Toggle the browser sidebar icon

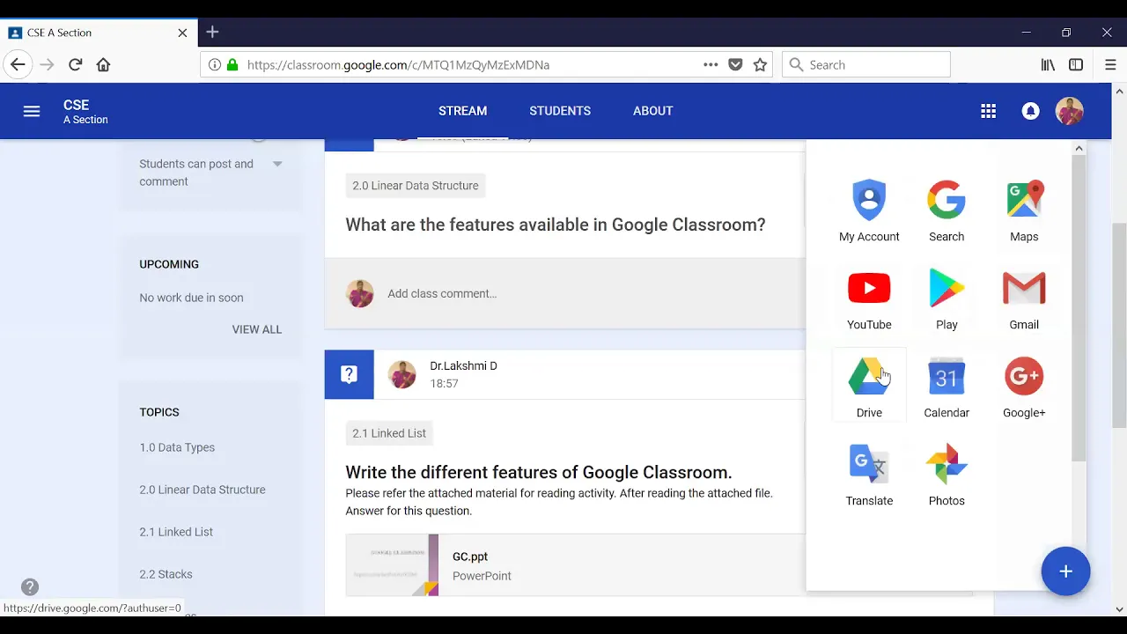point(1076,64)
